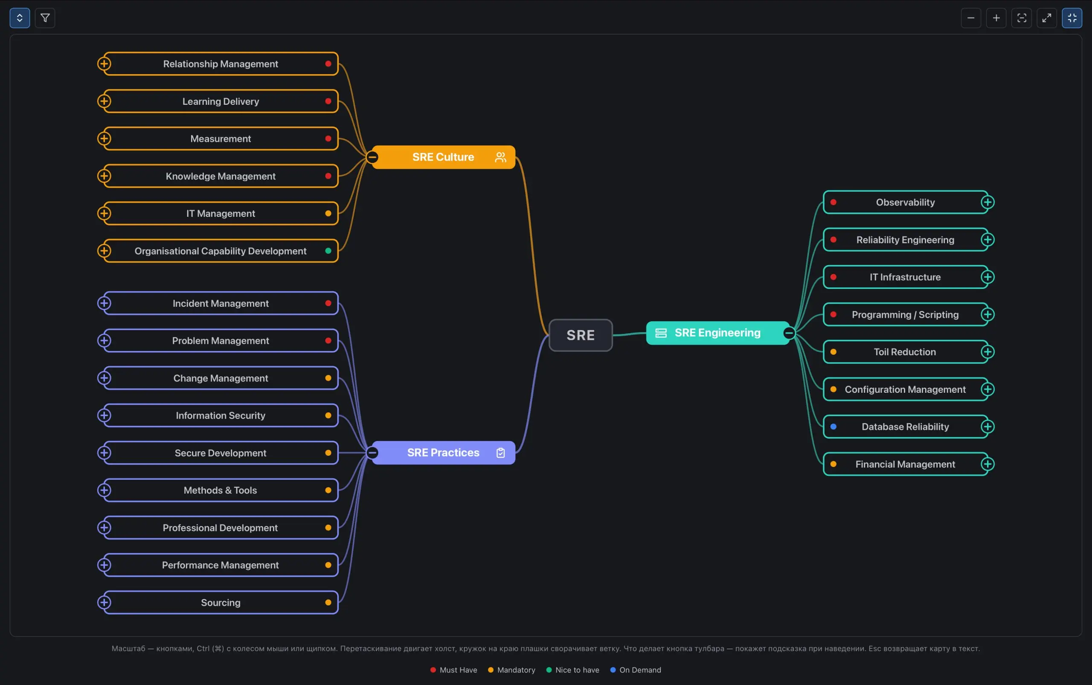Click the Performance Management label
This screenshot has width=1092, height=685.
(221, 565)
